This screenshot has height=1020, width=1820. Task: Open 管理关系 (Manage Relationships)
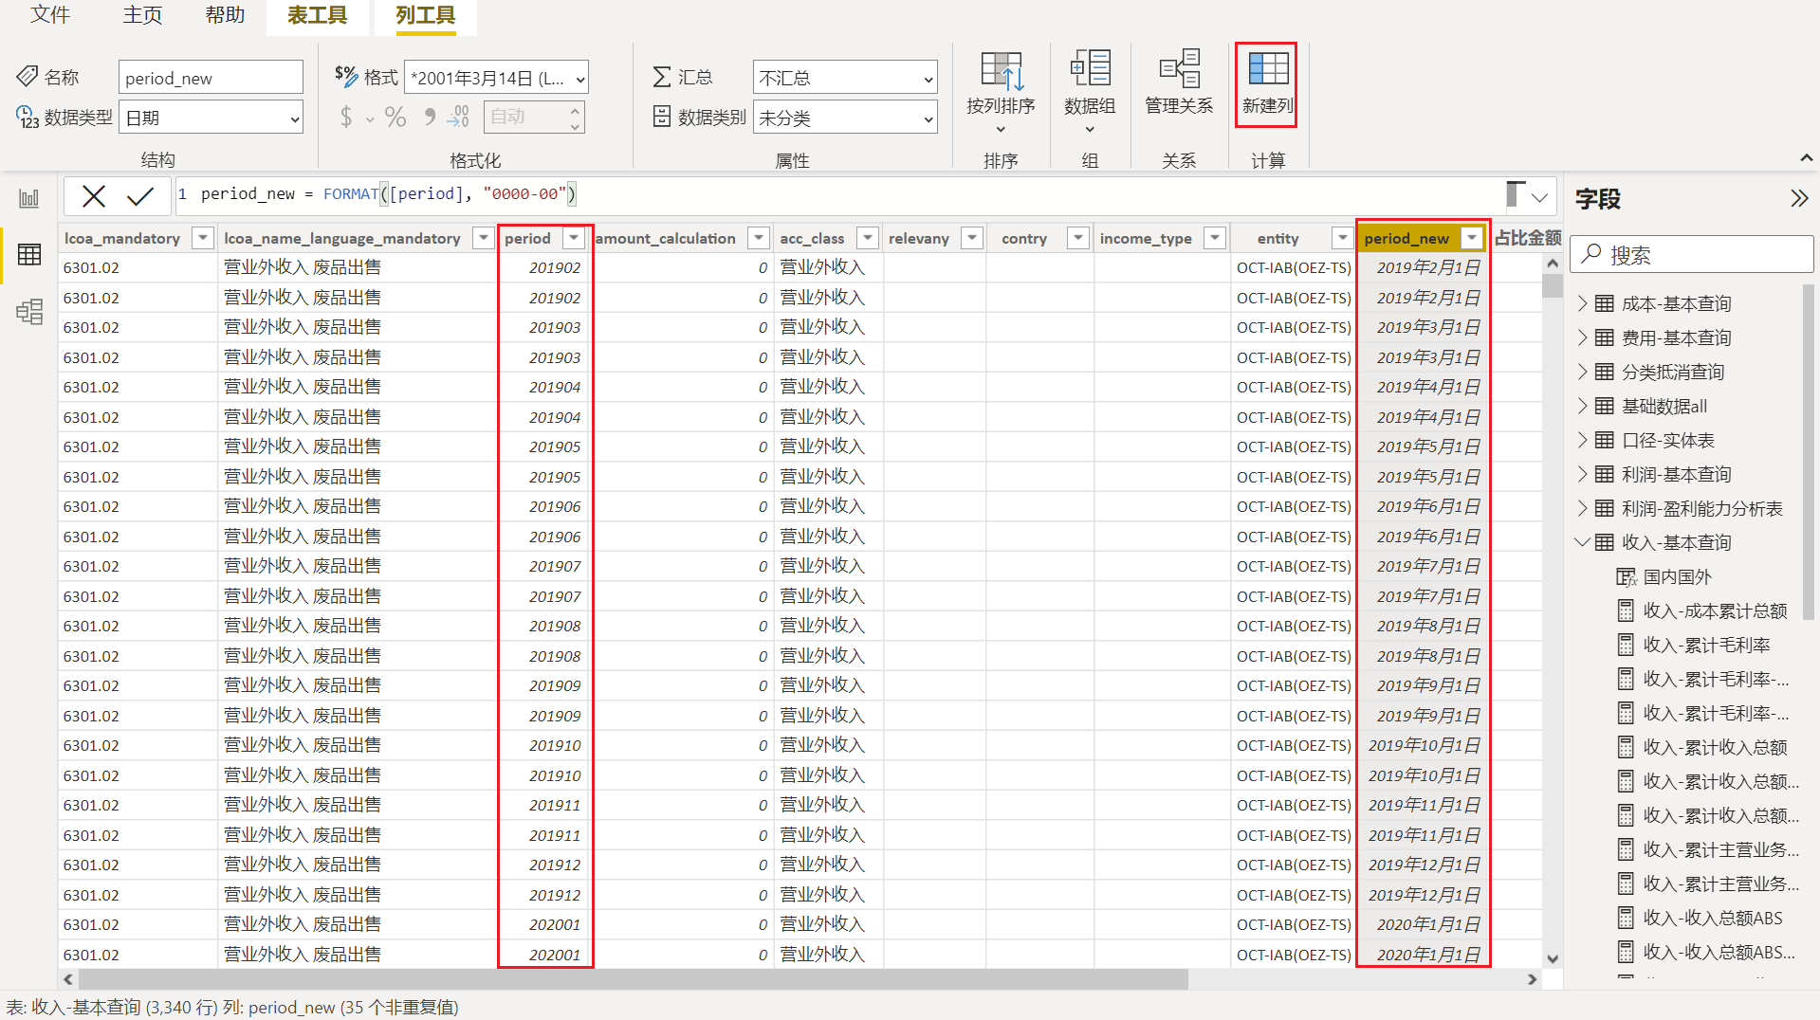coord(1179,83)
